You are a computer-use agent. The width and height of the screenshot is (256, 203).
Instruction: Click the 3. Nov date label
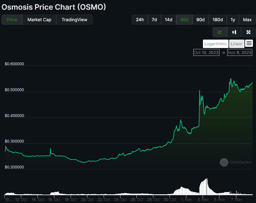[x=203, y=200]
